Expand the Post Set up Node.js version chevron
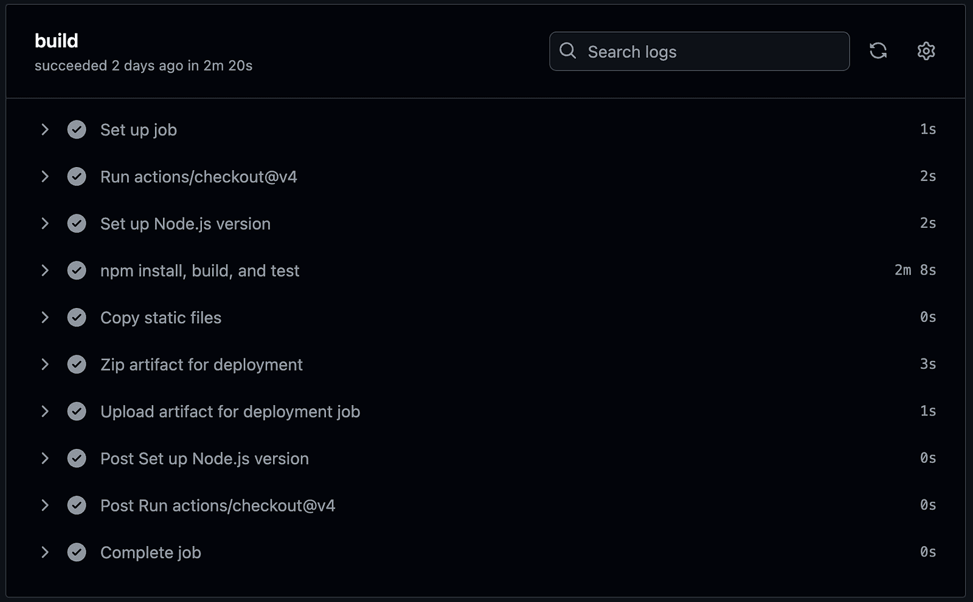The height and width of the screenshot is (602, 973). pyautogui.click(x=44, y=459)
